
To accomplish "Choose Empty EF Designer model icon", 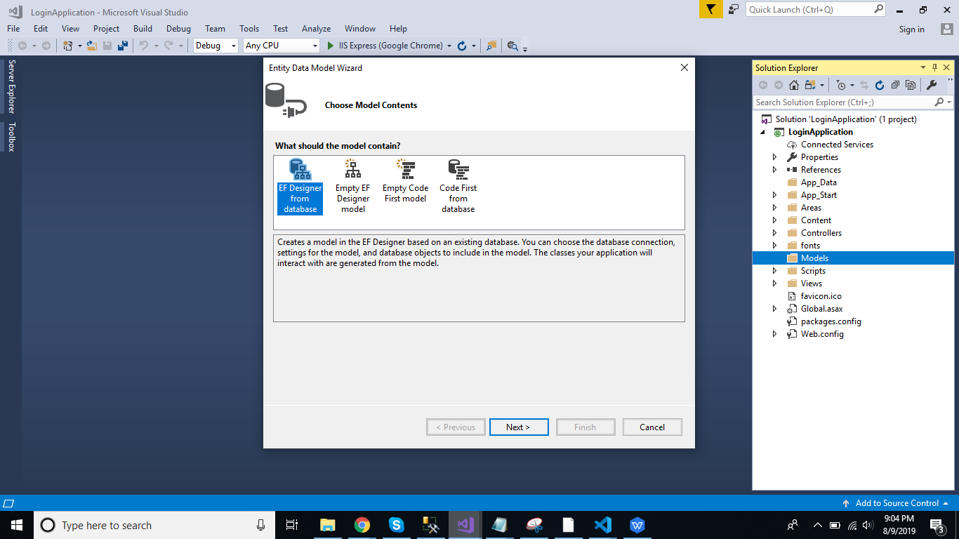I will 352,168.
